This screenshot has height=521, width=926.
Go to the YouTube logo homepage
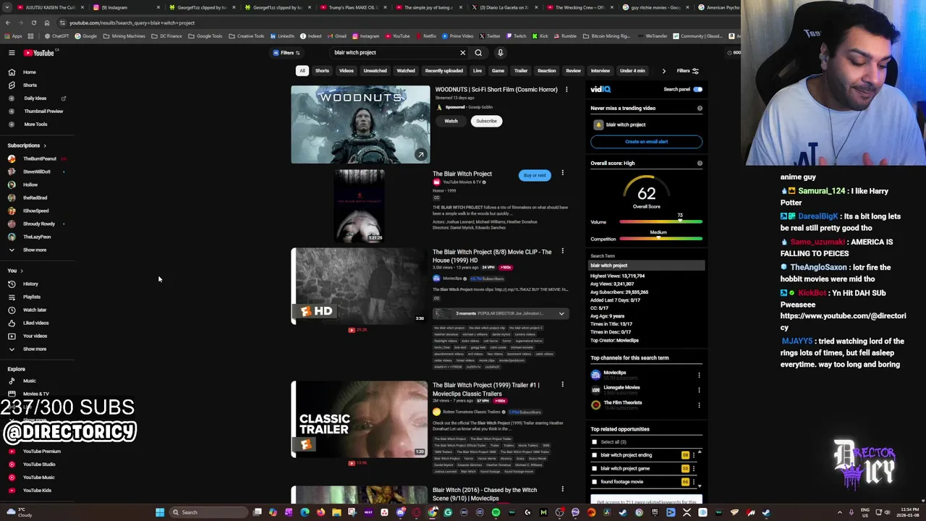39,53
